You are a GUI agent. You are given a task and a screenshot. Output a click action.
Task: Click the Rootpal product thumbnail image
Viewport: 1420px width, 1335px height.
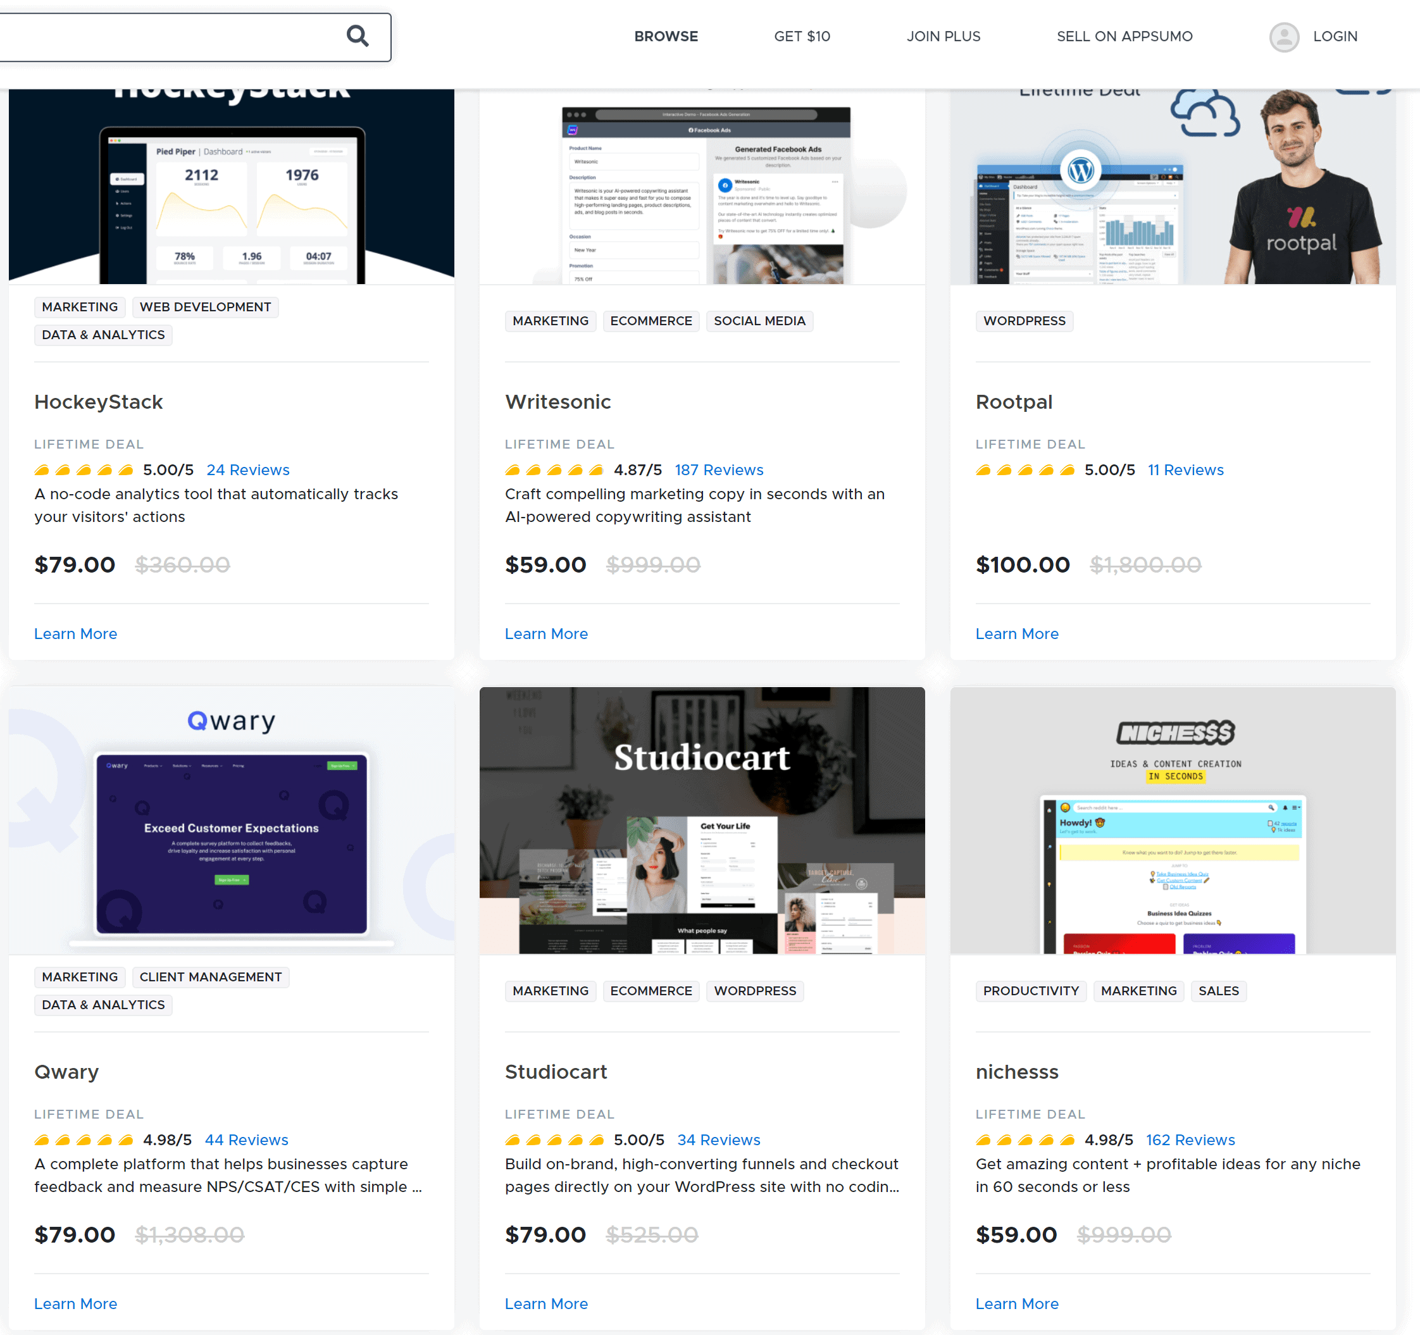tap(1172, 187)
